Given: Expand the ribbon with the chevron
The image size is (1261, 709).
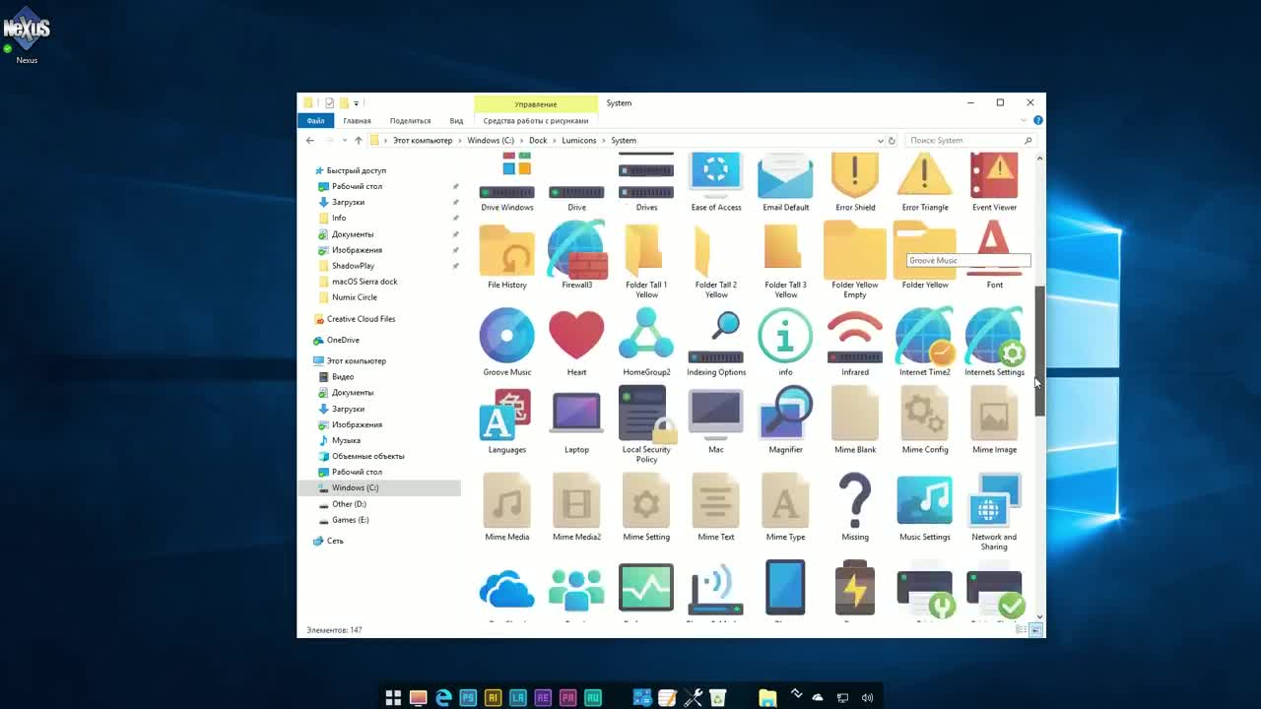Looking at the screenshot, I should (1025, 120).
